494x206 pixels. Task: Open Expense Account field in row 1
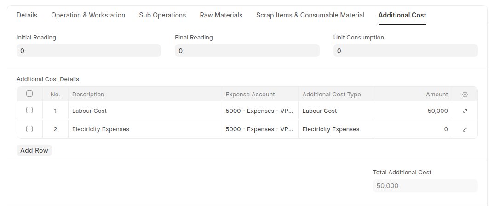259,111
